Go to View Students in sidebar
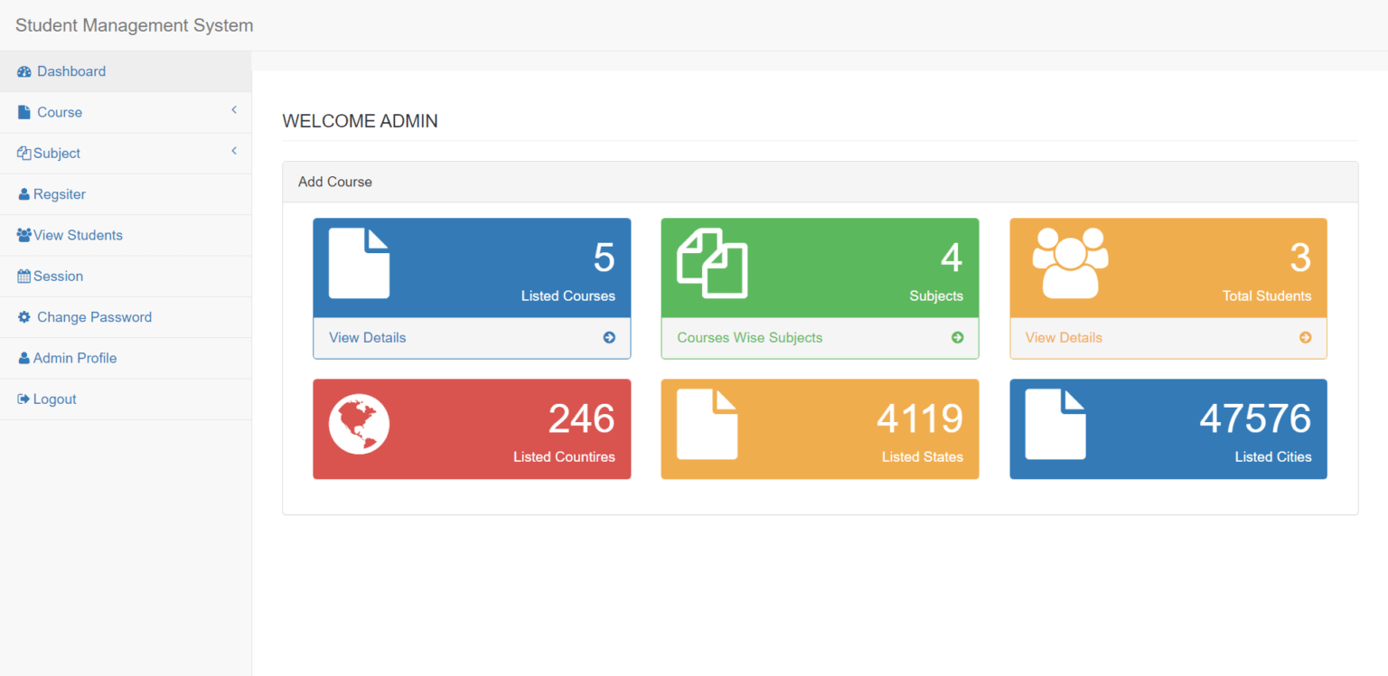Viewport: 1388px width, 676px height. (78, 235)
